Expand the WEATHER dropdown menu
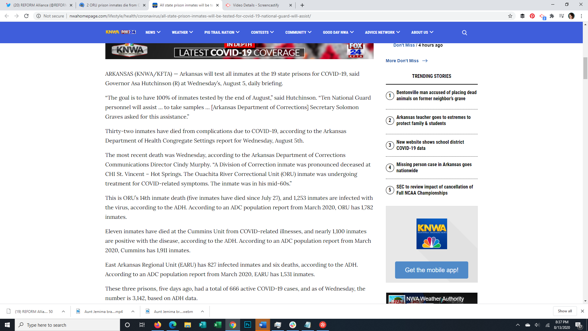588x331 pixels. click(x=182, y=32)
